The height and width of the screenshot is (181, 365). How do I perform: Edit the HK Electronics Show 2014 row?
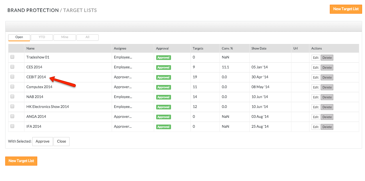(316, 107)
